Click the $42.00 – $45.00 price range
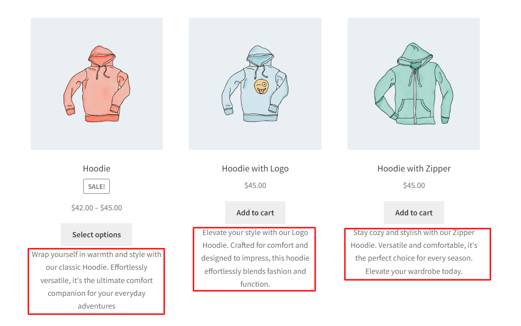Screen dimensions: 521x326 point(96,207)
